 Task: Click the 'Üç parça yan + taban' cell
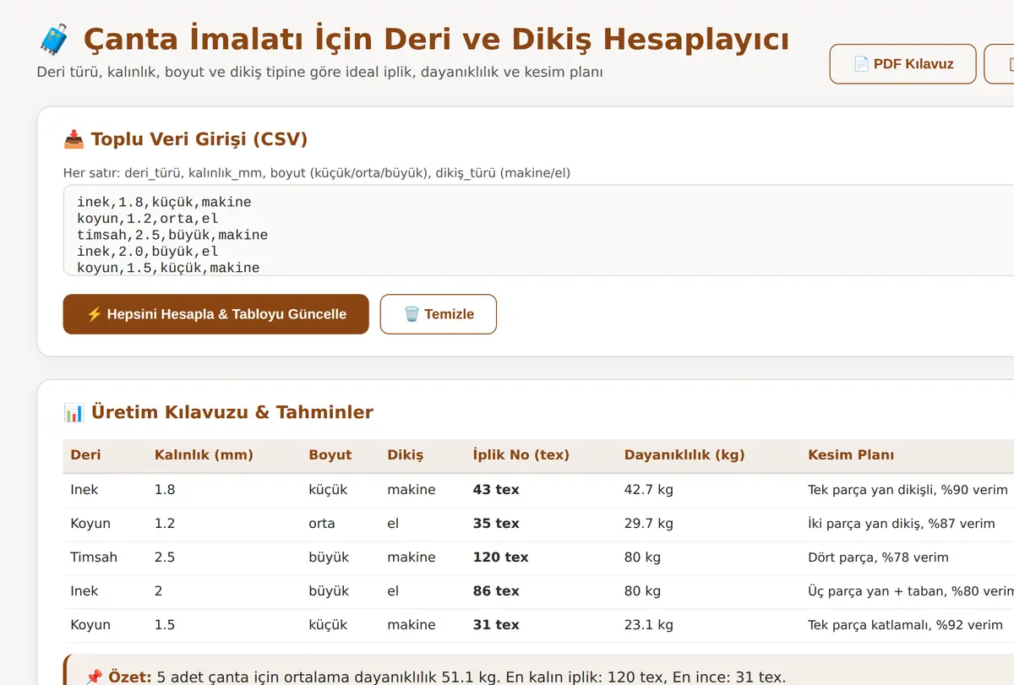tap(911, 591)
